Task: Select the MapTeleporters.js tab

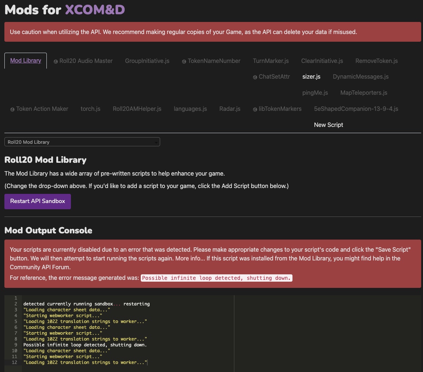Action: pos(364,93)
